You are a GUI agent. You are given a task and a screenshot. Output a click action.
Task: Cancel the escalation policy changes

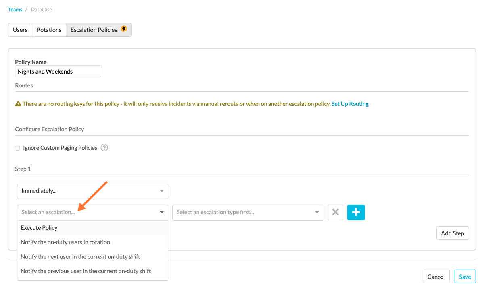pyautogui.click(x=436, y=277)
